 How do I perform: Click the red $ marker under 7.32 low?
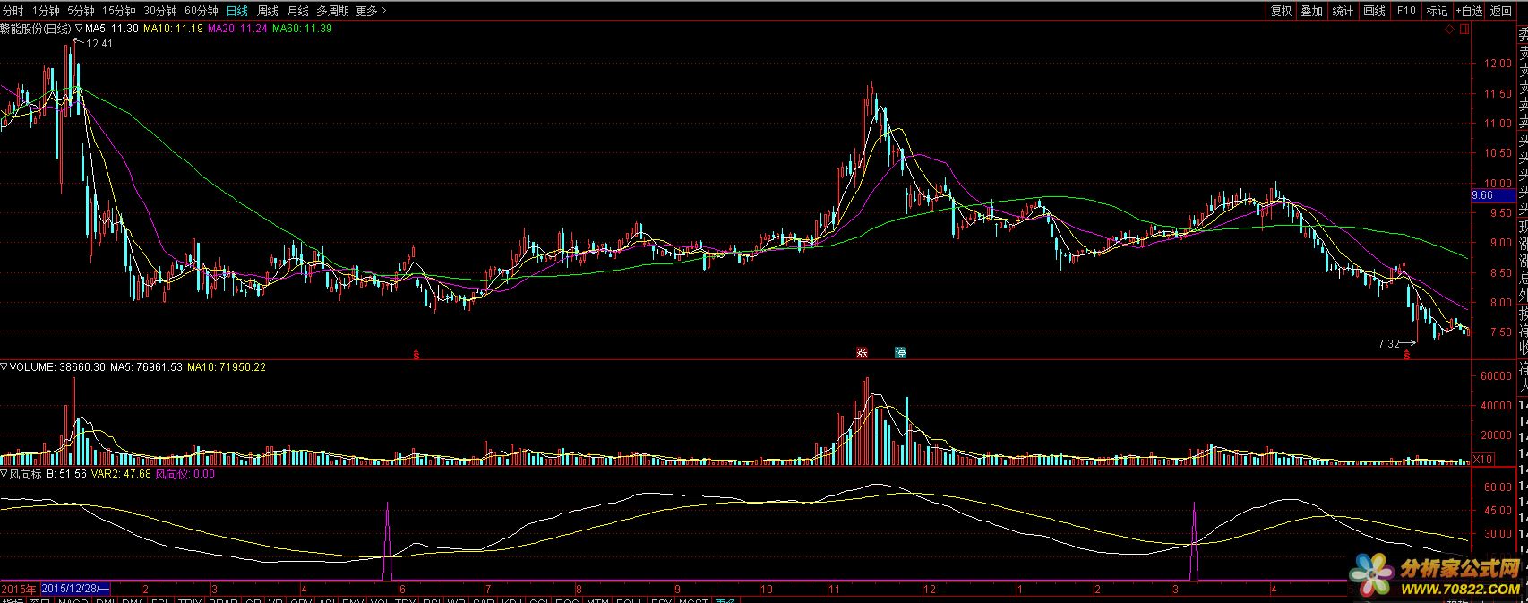coord(1406,355)
